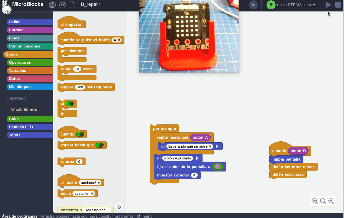Edit character A in 'muestra carácter' block
The height and width of the screenshot is (218, 344).
click(194, 175)
